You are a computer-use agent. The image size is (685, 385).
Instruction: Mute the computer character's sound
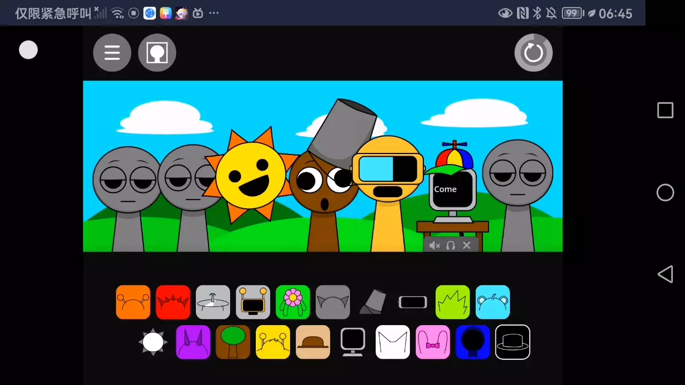[x=435, y=245]
